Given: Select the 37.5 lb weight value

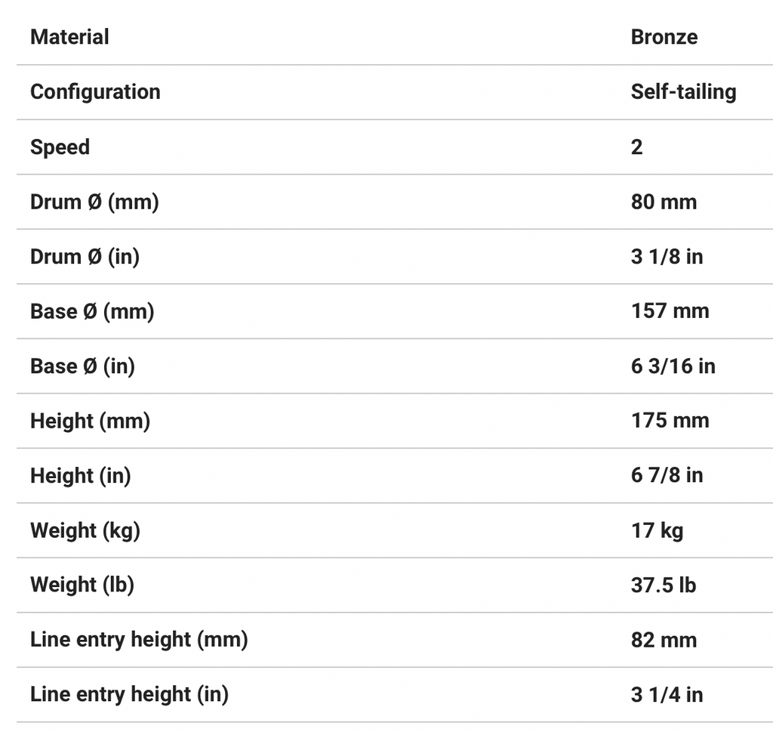Looking at the screenshot, I should tap(664, 585).
